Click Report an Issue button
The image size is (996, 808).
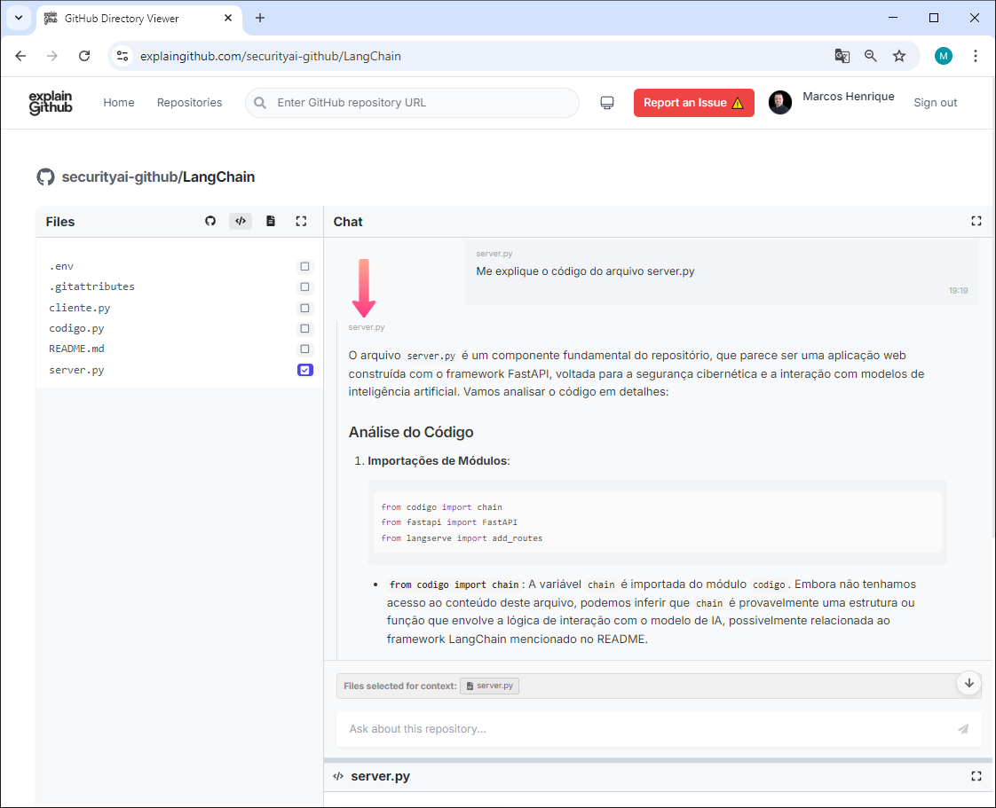693,103
